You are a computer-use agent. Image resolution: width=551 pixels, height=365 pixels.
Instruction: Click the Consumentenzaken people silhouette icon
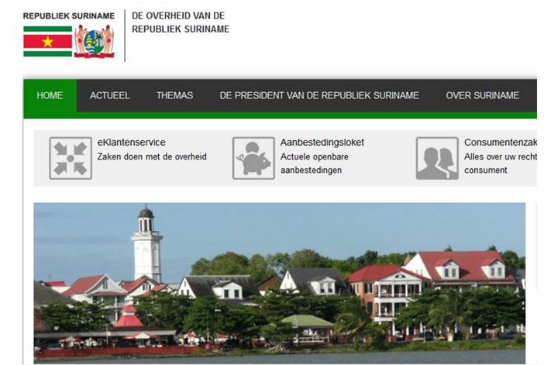pos(437,158)
